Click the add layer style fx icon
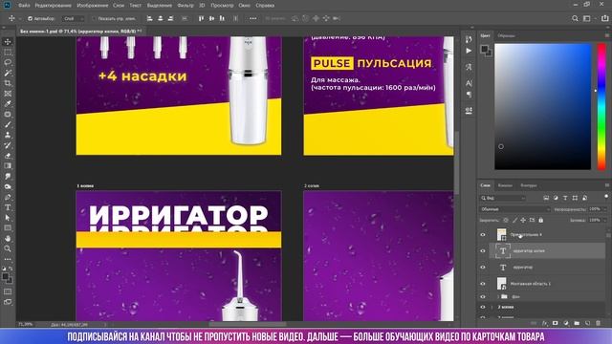Image resolution: width=612 pixels, height=344 pixels. pos(545,323)
